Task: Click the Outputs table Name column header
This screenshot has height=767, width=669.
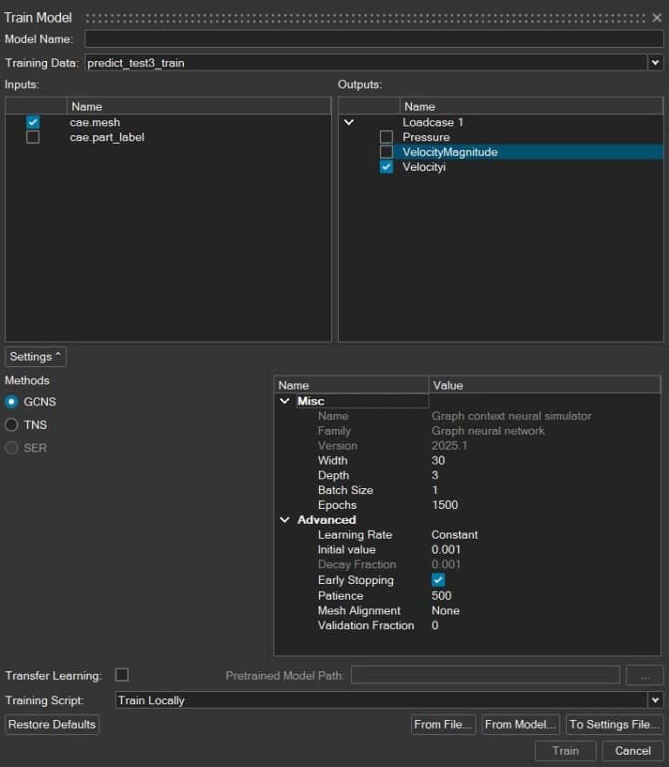Action: coord(531,106)
